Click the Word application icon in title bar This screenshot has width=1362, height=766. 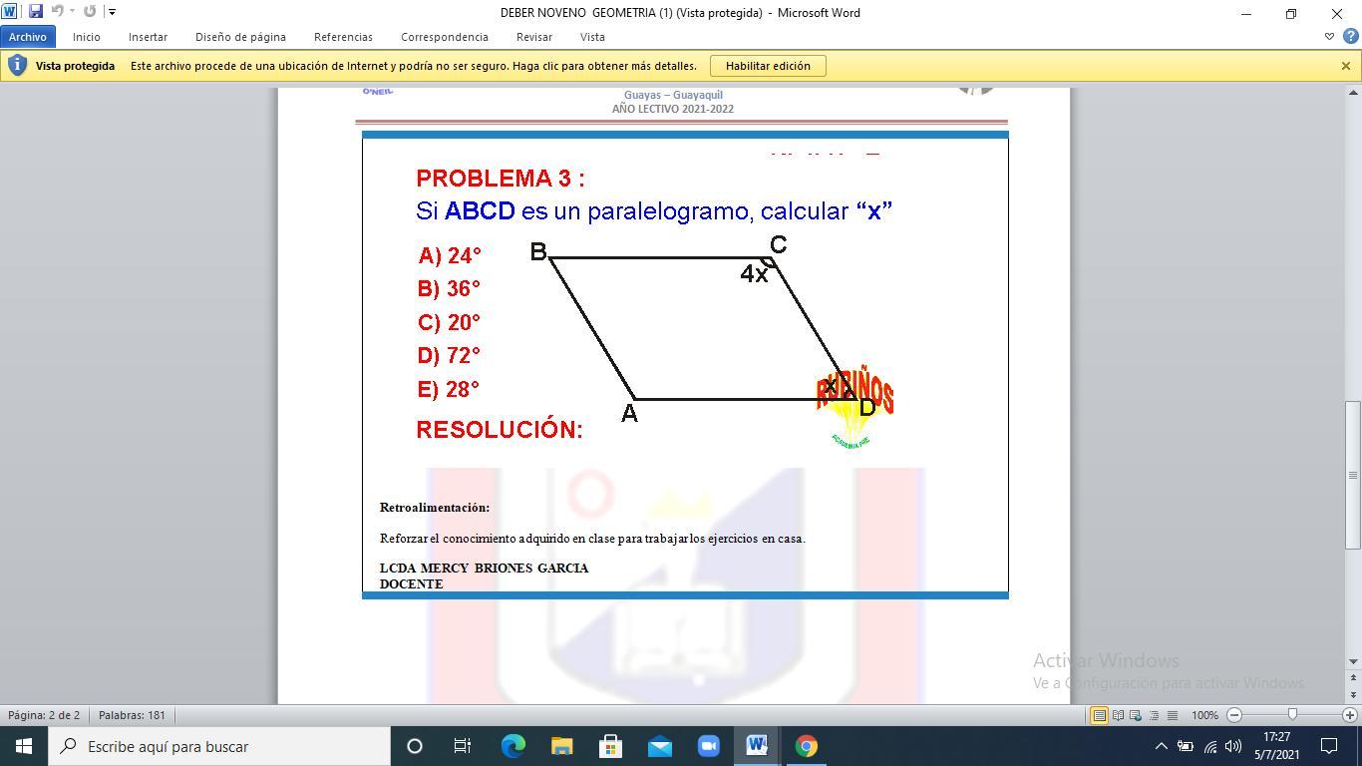(x=10, y=12)
